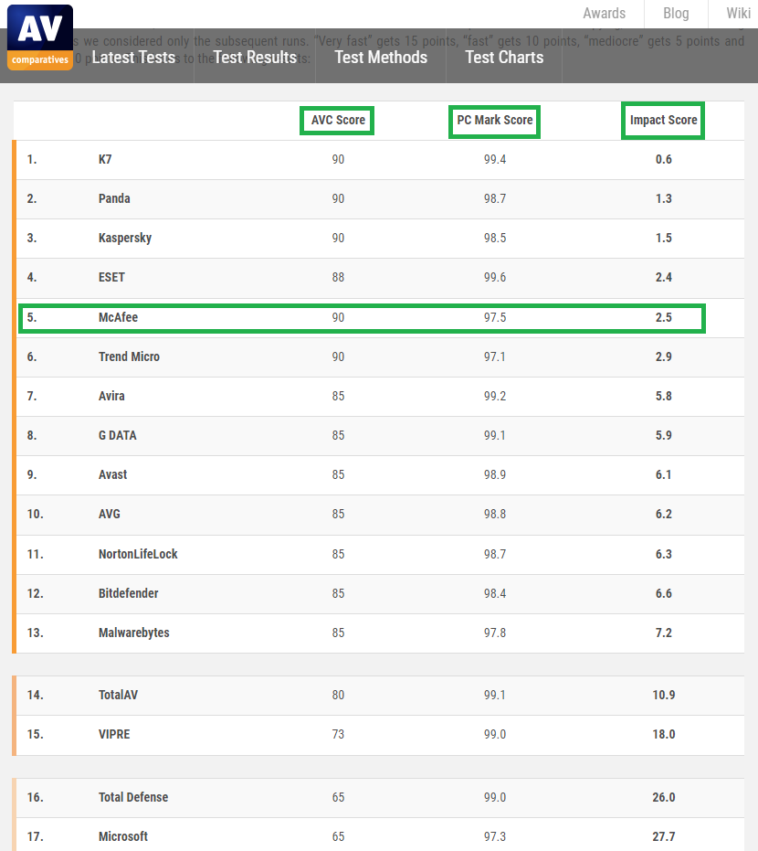758x851 pixels.
Task: Open the Awards link
Action: pos(604,13)
